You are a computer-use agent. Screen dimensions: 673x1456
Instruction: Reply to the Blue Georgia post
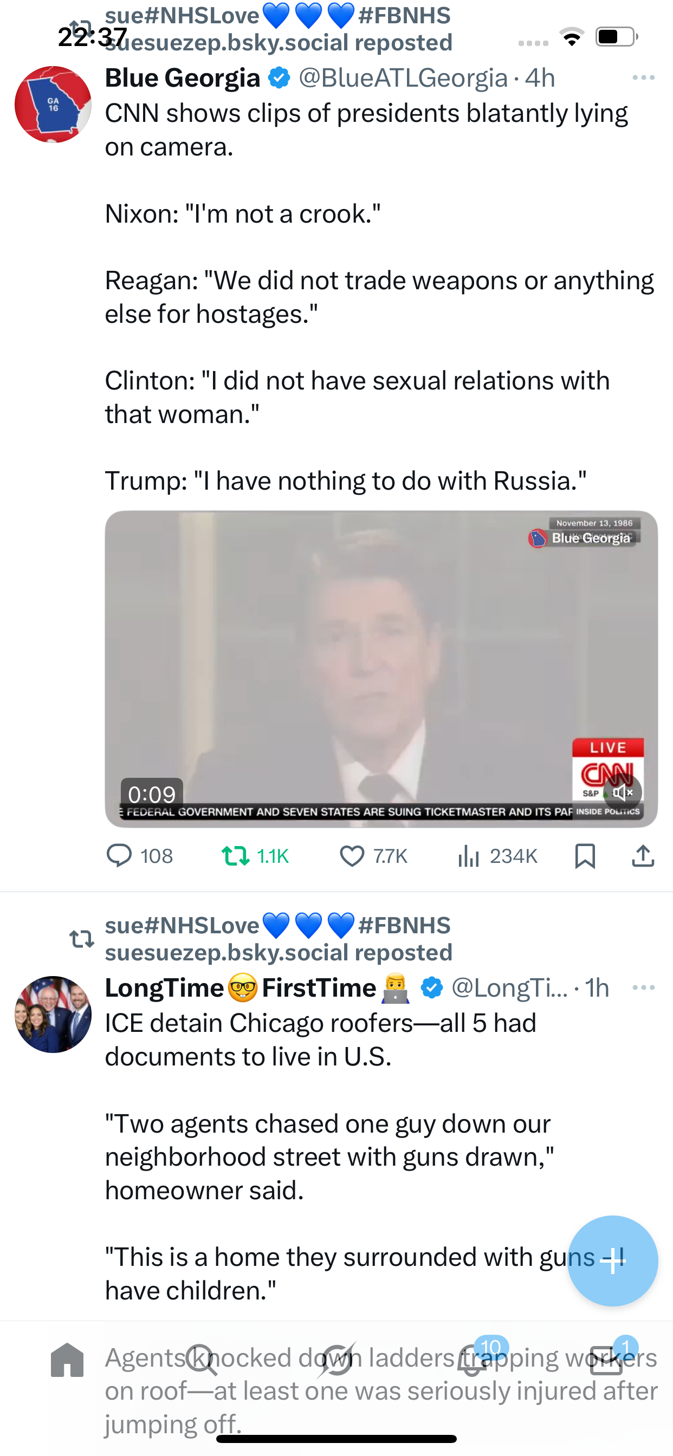click(x=119, y=856)
